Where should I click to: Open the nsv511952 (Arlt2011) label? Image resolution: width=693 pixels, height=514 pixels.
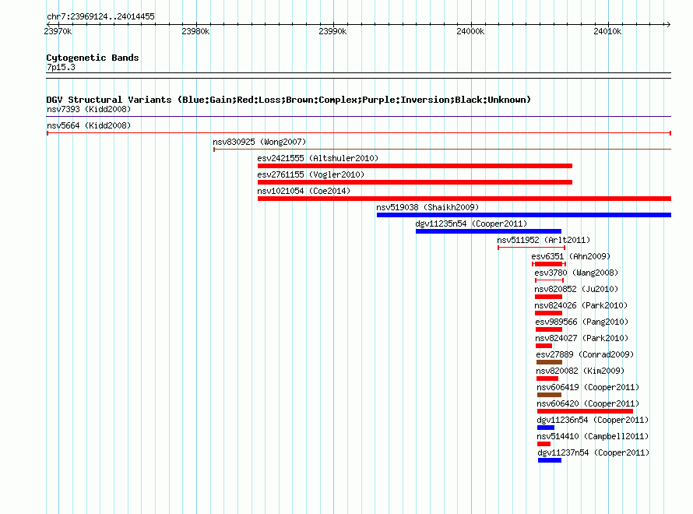(543, 240)
